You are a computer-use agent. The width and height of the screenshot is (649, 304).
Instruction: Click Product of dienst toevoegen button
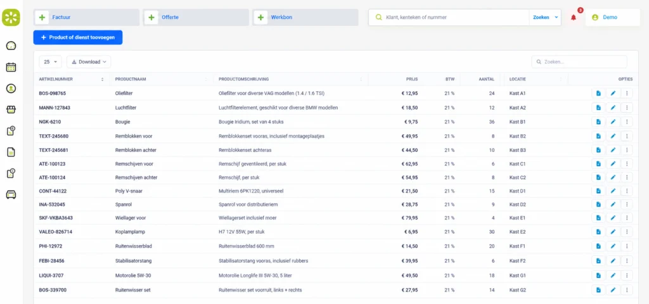(78, 37)
